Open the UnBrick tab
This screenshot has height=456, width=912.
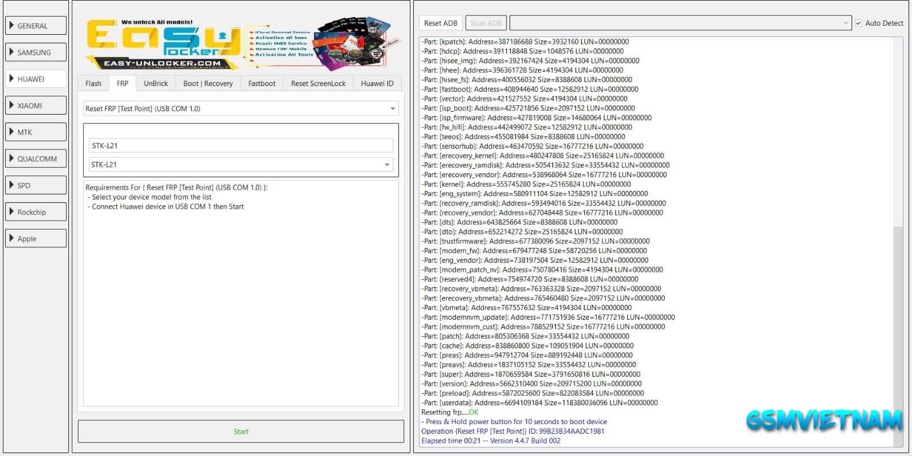(x=156, y=83)
